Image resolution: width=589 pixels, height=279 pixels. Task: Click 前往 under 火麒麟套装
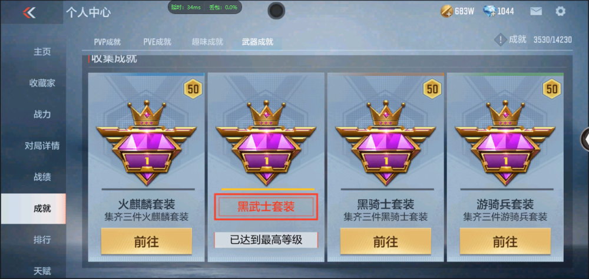[x=146, y=241]
